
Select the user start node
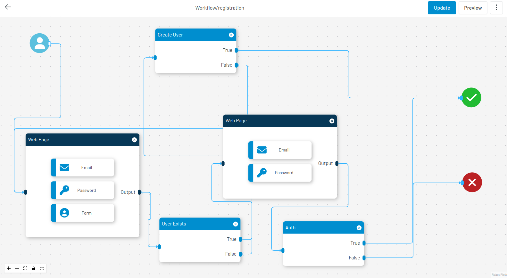(x=39, y=43)
